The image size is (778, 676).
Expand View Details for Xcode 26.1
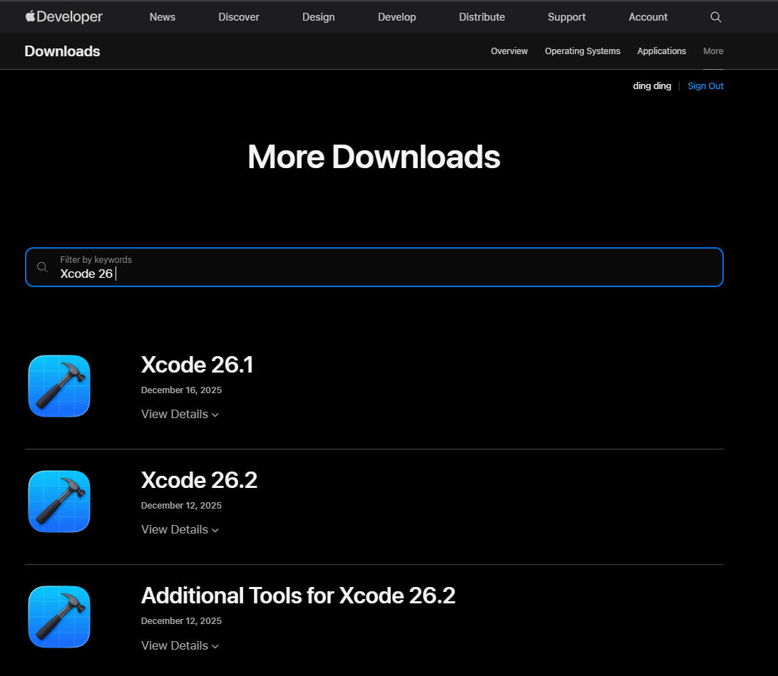click(180, 415)
